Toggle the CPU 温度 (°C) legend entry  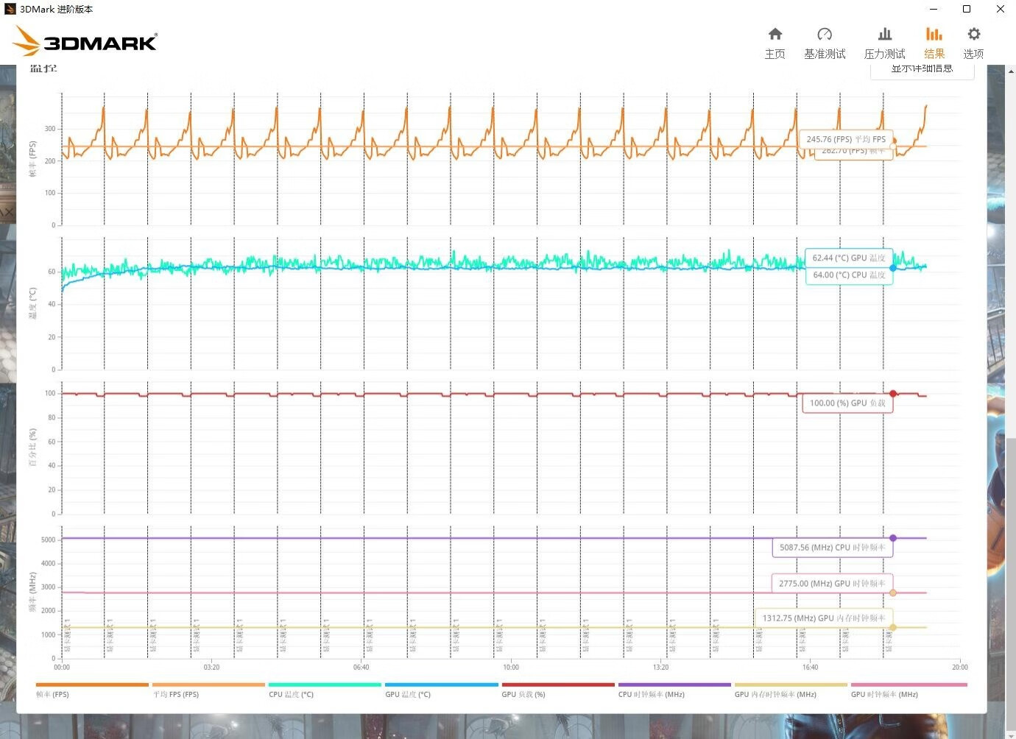pos(292,694)
